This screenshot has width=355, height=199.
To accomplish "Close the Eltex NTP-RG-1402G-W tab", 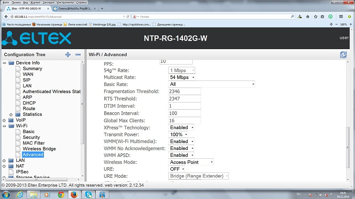I will coord(48,8).
